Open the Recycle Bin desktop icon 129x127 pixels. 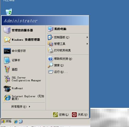coord(9,12)
